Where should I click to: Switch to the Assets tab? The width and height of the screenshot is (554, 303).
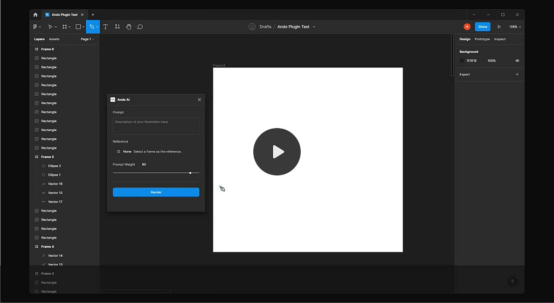click(54, 39)
